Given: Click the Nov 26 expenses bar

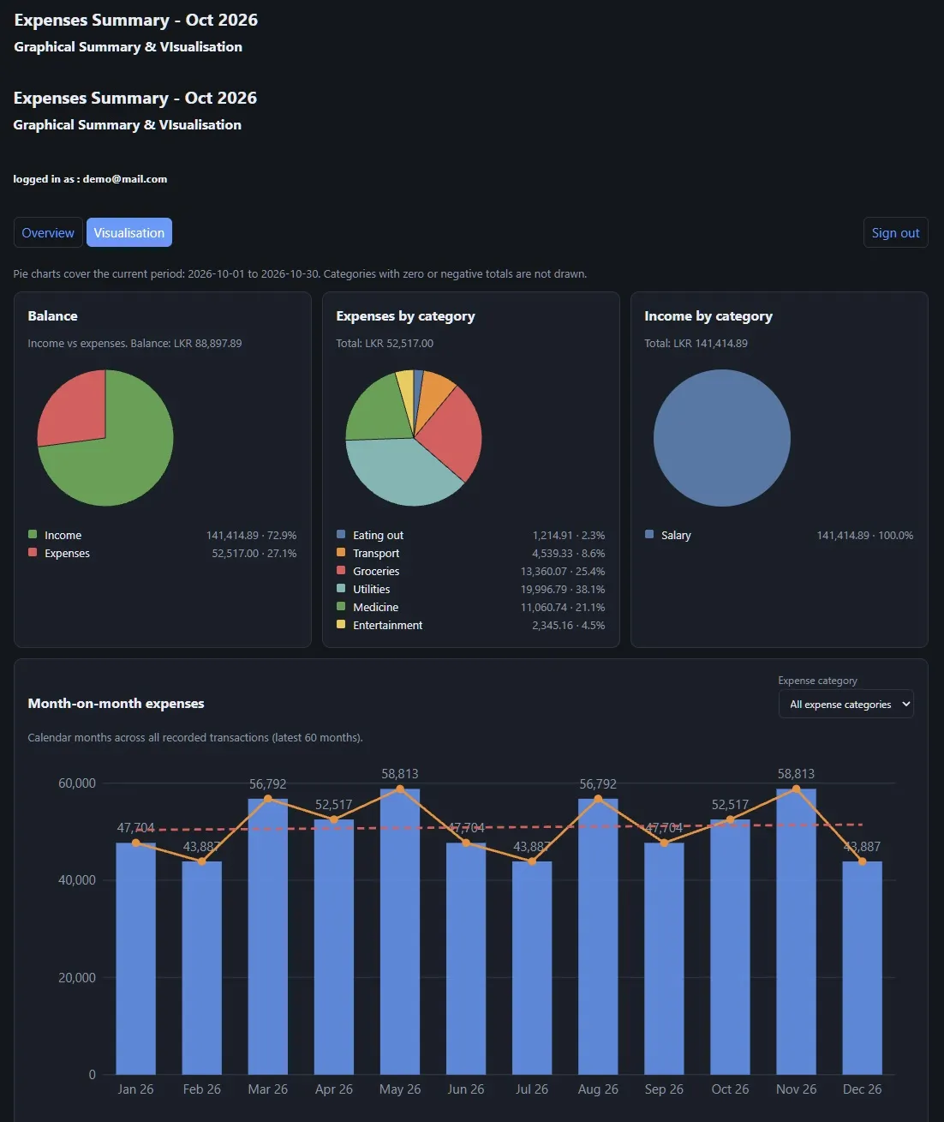Looking at the screenshot, I should click(796, 932).
